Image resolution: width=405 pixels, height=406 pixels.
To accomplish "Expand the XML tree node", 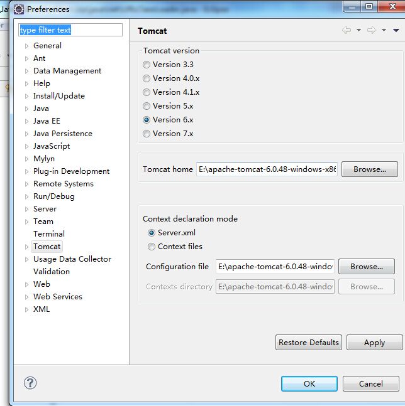I will (26, 309).
